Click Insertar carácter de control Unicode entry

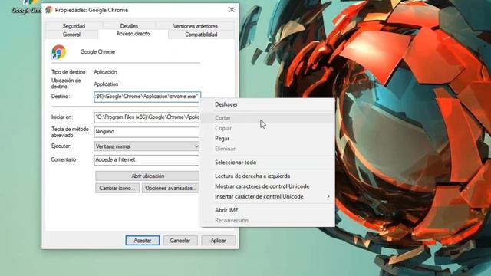[267, 196]
